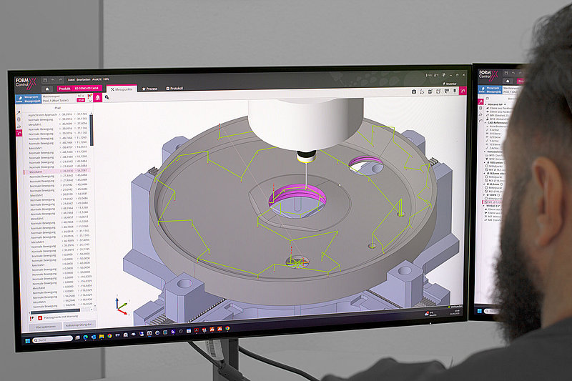The width and height of the screenshot is (572, 381).
Task: Select the Asynchroner Approach row
Action: click(x=58, y=114)
